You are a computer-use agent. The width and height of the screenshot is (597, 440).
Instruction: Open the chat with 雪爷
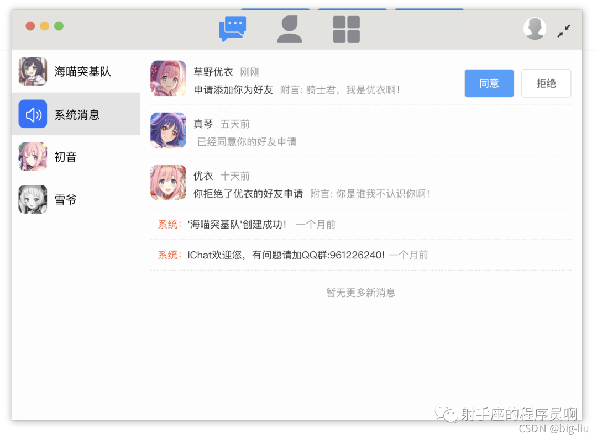click(65, 199)
